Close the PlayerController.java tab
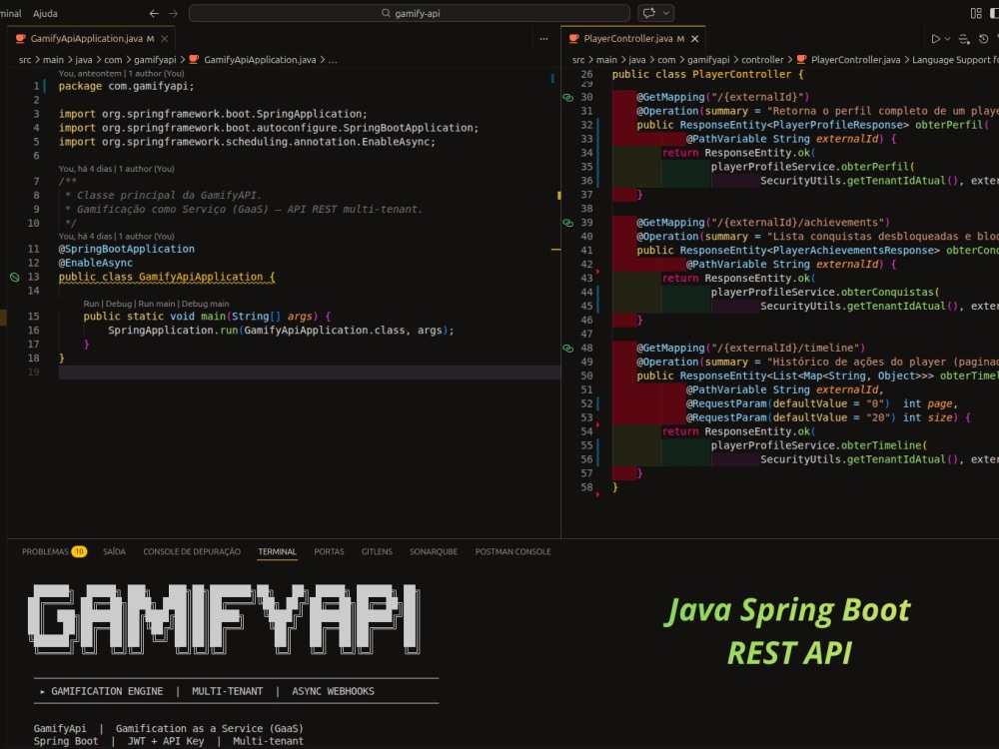The width and height of the screenshot is (999, 749). pyautogui.click(x=695, y=39)
